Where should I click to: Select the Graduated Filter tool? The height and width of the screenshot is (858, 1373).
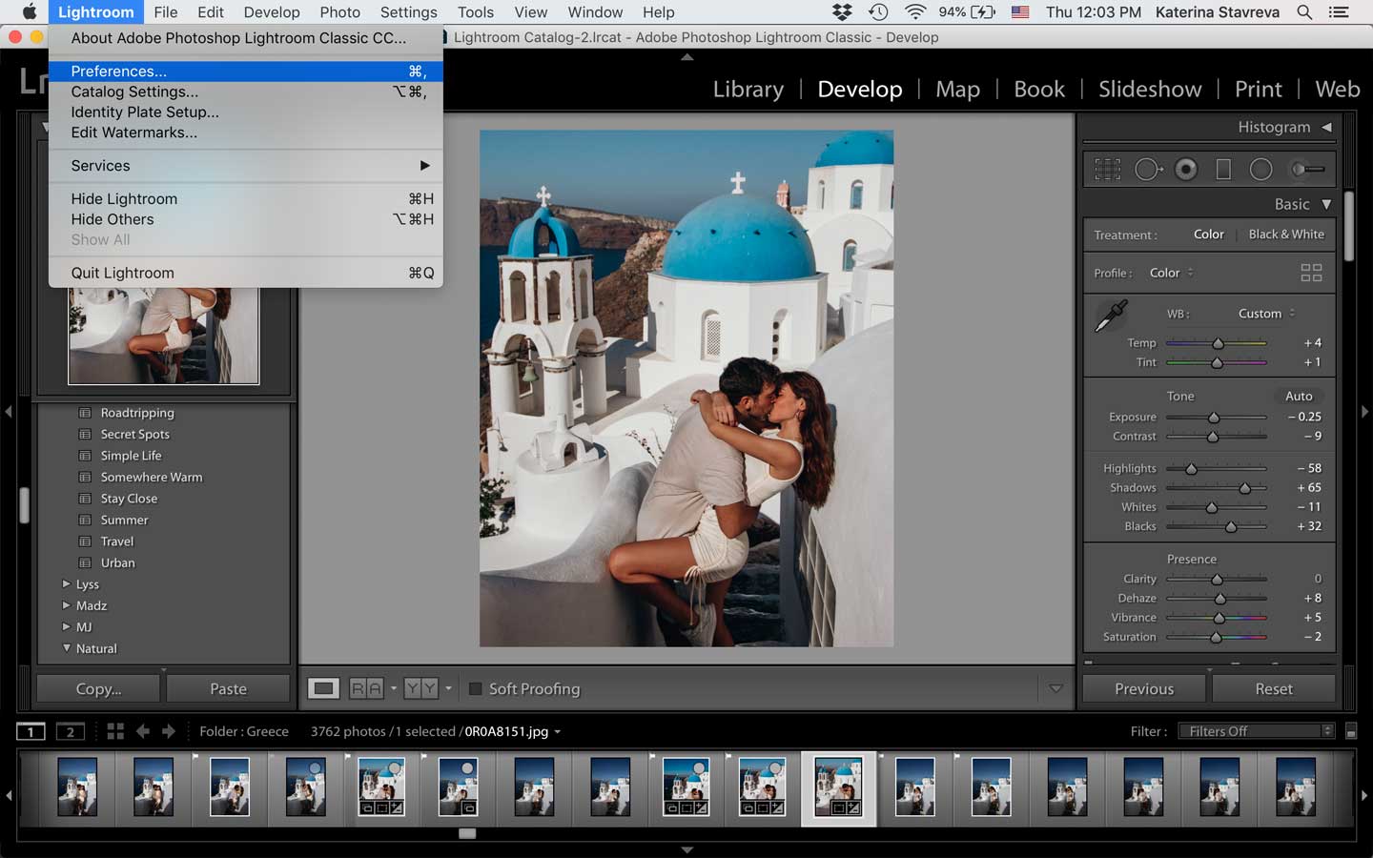[x=1223, y=170]
